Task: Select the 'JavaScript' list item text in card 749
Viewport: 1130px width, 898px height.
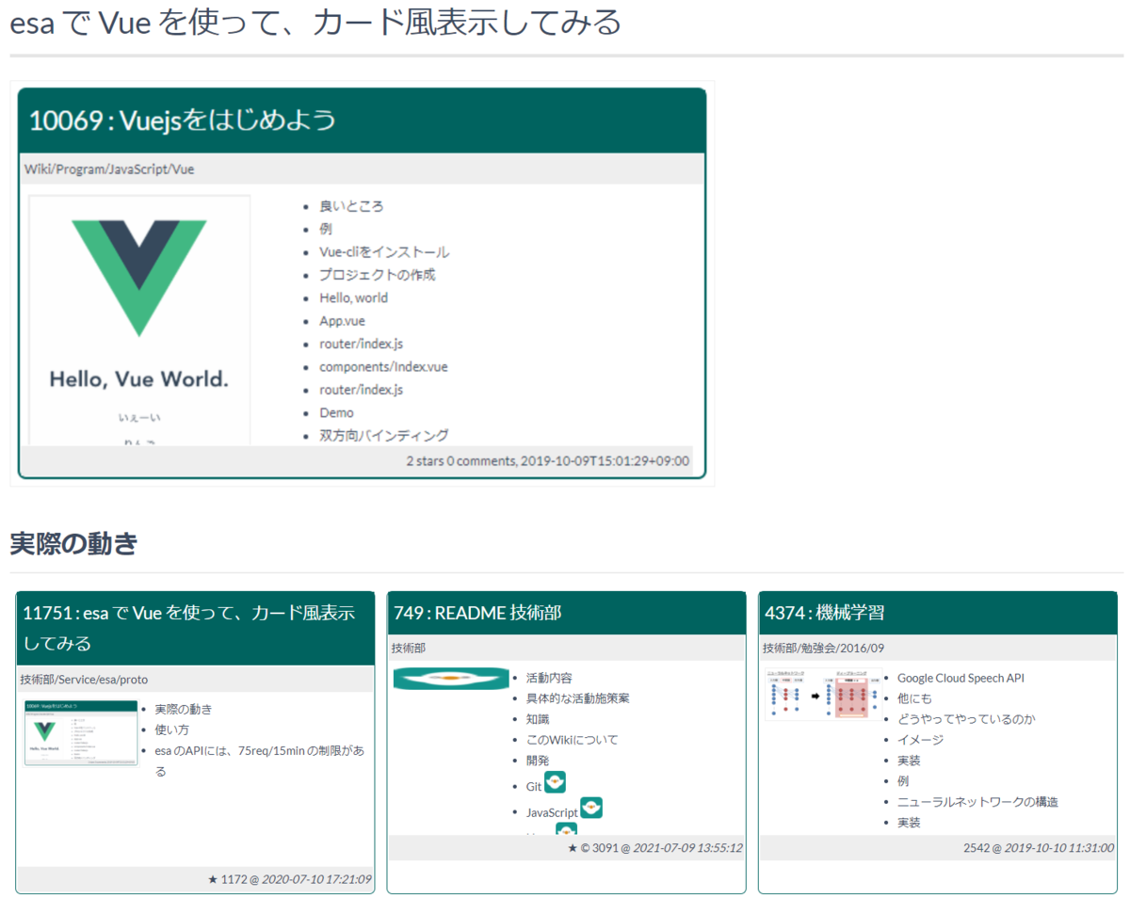Action: tap(552, 812)
